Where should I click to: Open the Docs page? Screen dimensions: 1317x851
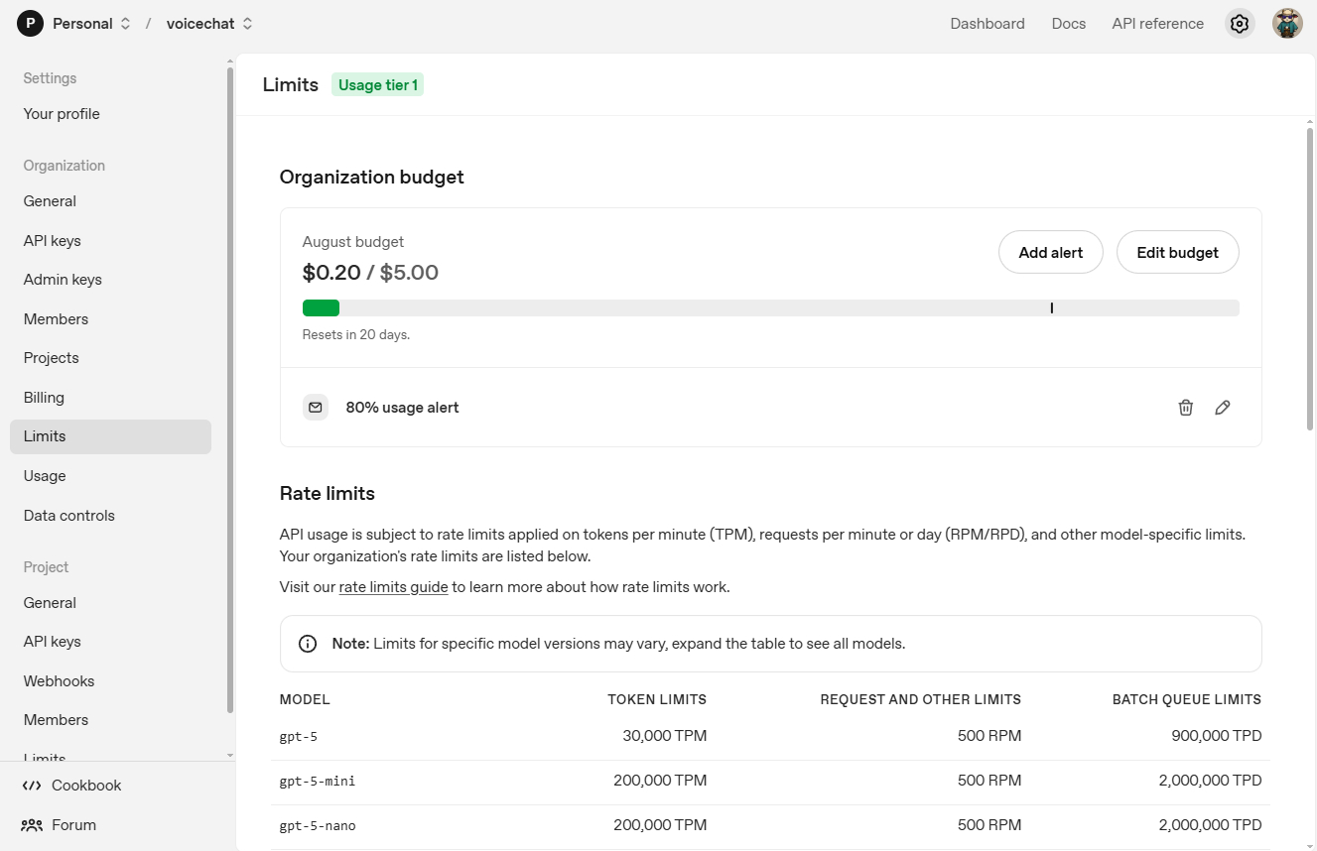(1069, 24)
